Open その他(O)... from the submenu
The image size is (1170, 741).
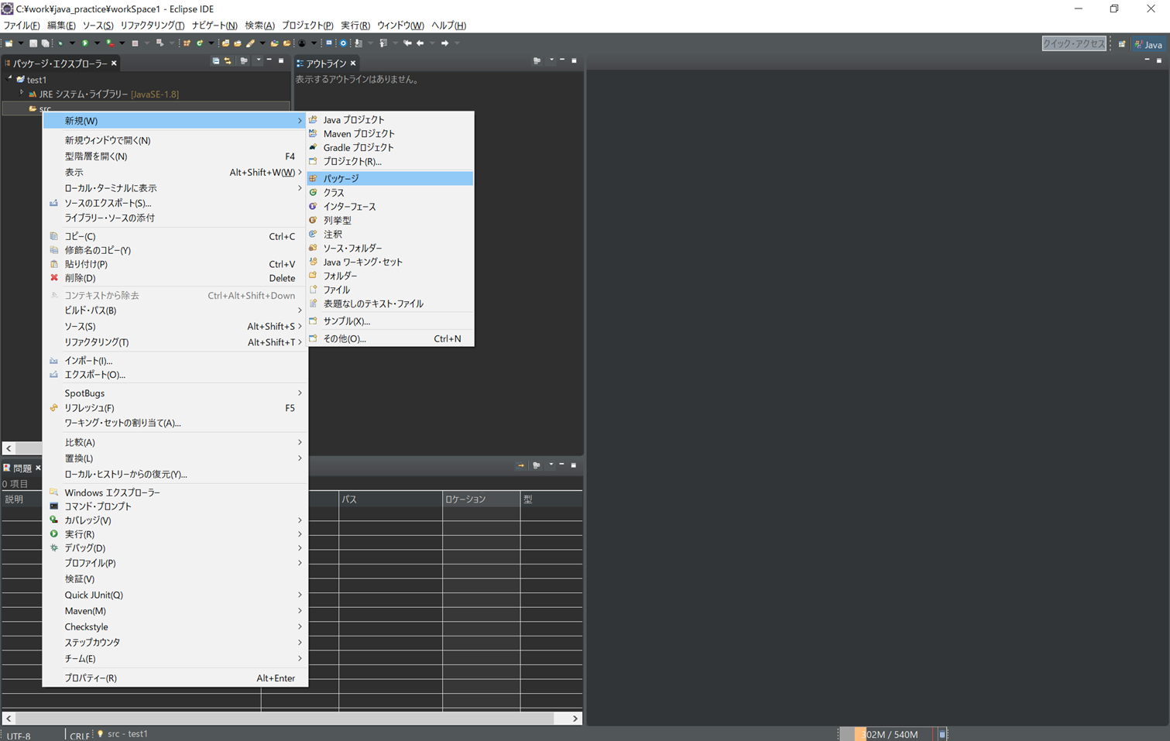pos(390,339)
